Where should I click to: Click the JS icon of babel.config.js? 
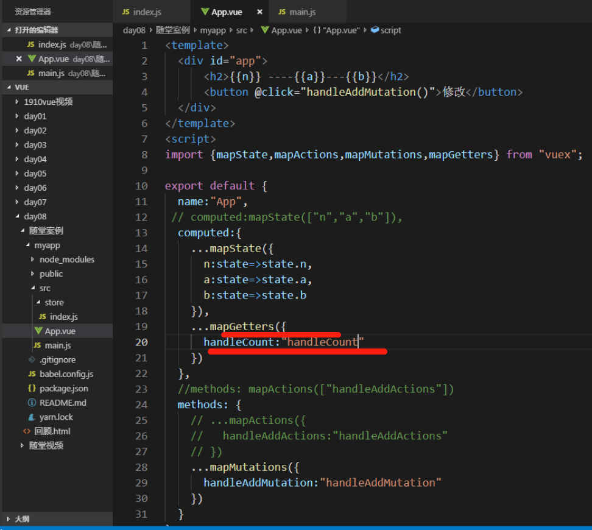coord(32,374)
